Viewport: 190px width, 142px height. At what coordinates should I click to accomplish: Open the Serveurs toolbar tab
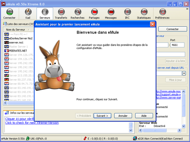pyautogui.click(x=45, y=14)
